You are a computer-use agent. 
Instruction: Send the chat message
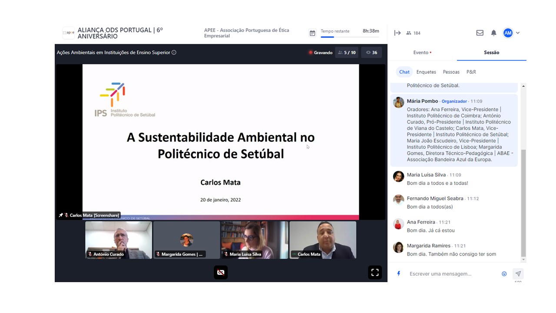(518, 274)
